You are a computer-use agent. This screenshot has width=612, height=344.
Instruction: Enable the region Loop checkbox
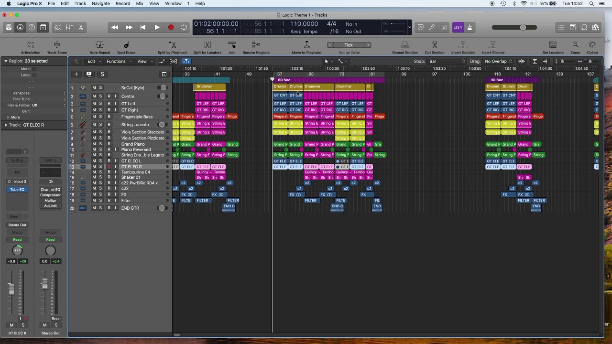pyautogui.click(x=34, y=75)
